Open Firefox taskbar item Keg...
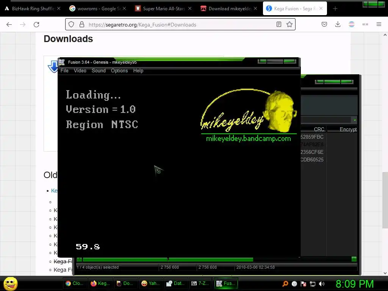Viewport: 388px width, 291px height. point(100,283)
